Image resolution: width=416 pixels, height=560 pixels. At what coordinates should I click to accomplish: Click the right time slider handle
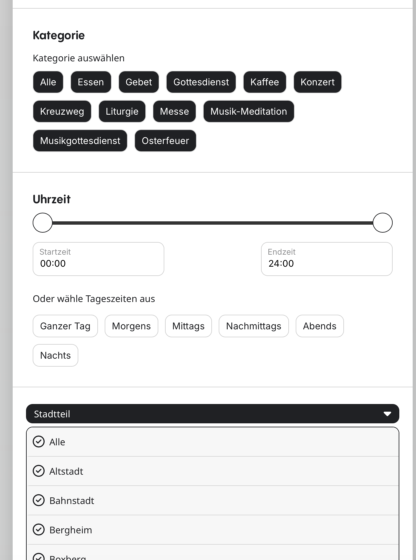coord(383,223)
